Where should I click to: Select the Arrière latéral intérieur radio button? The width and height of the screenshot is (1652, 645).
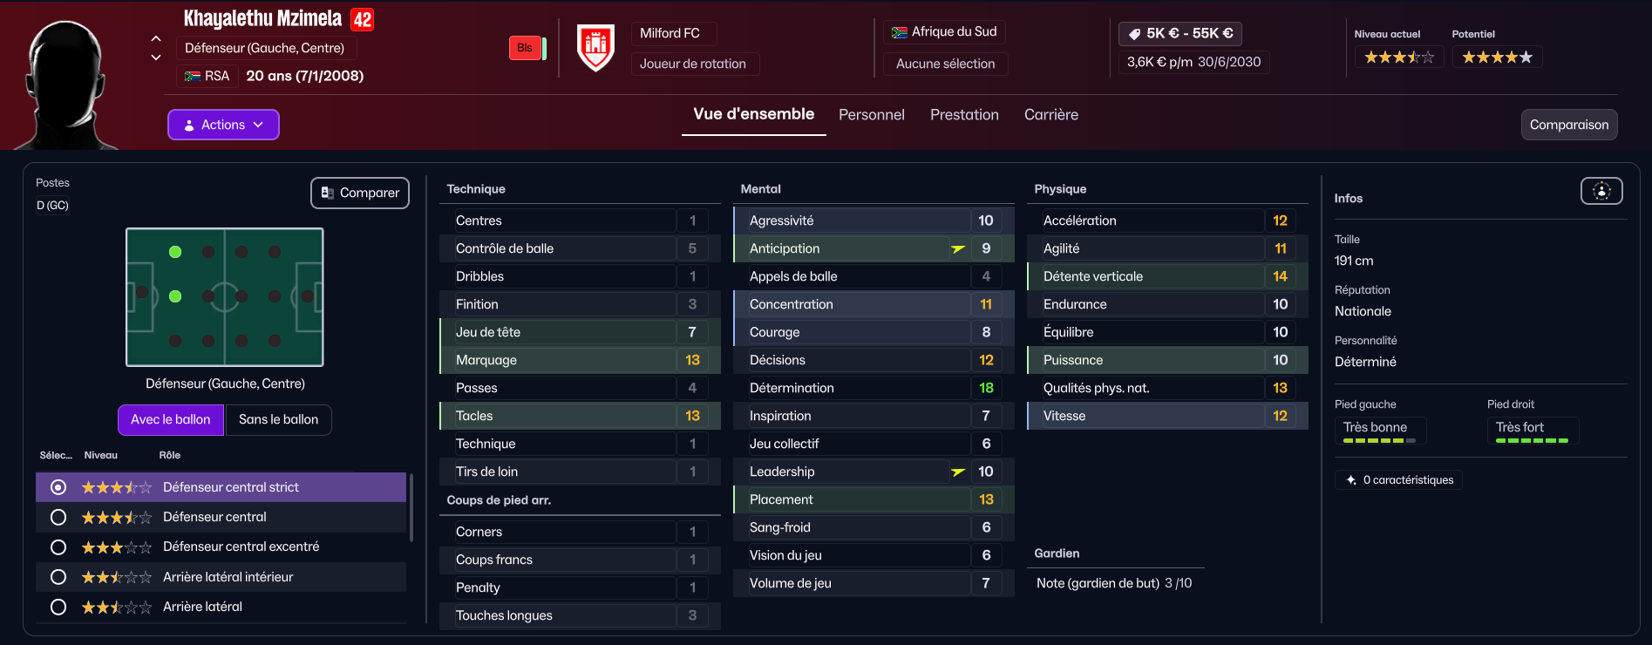click(58, 577)
